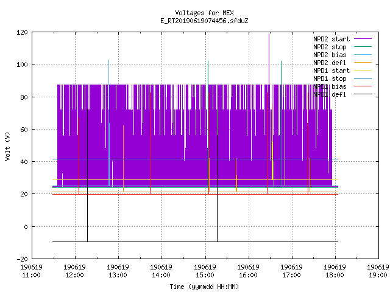This screenshot has width=390, height=292.
Task: Click the x-axis tick label 15:00
Action: tap(205, 275)
